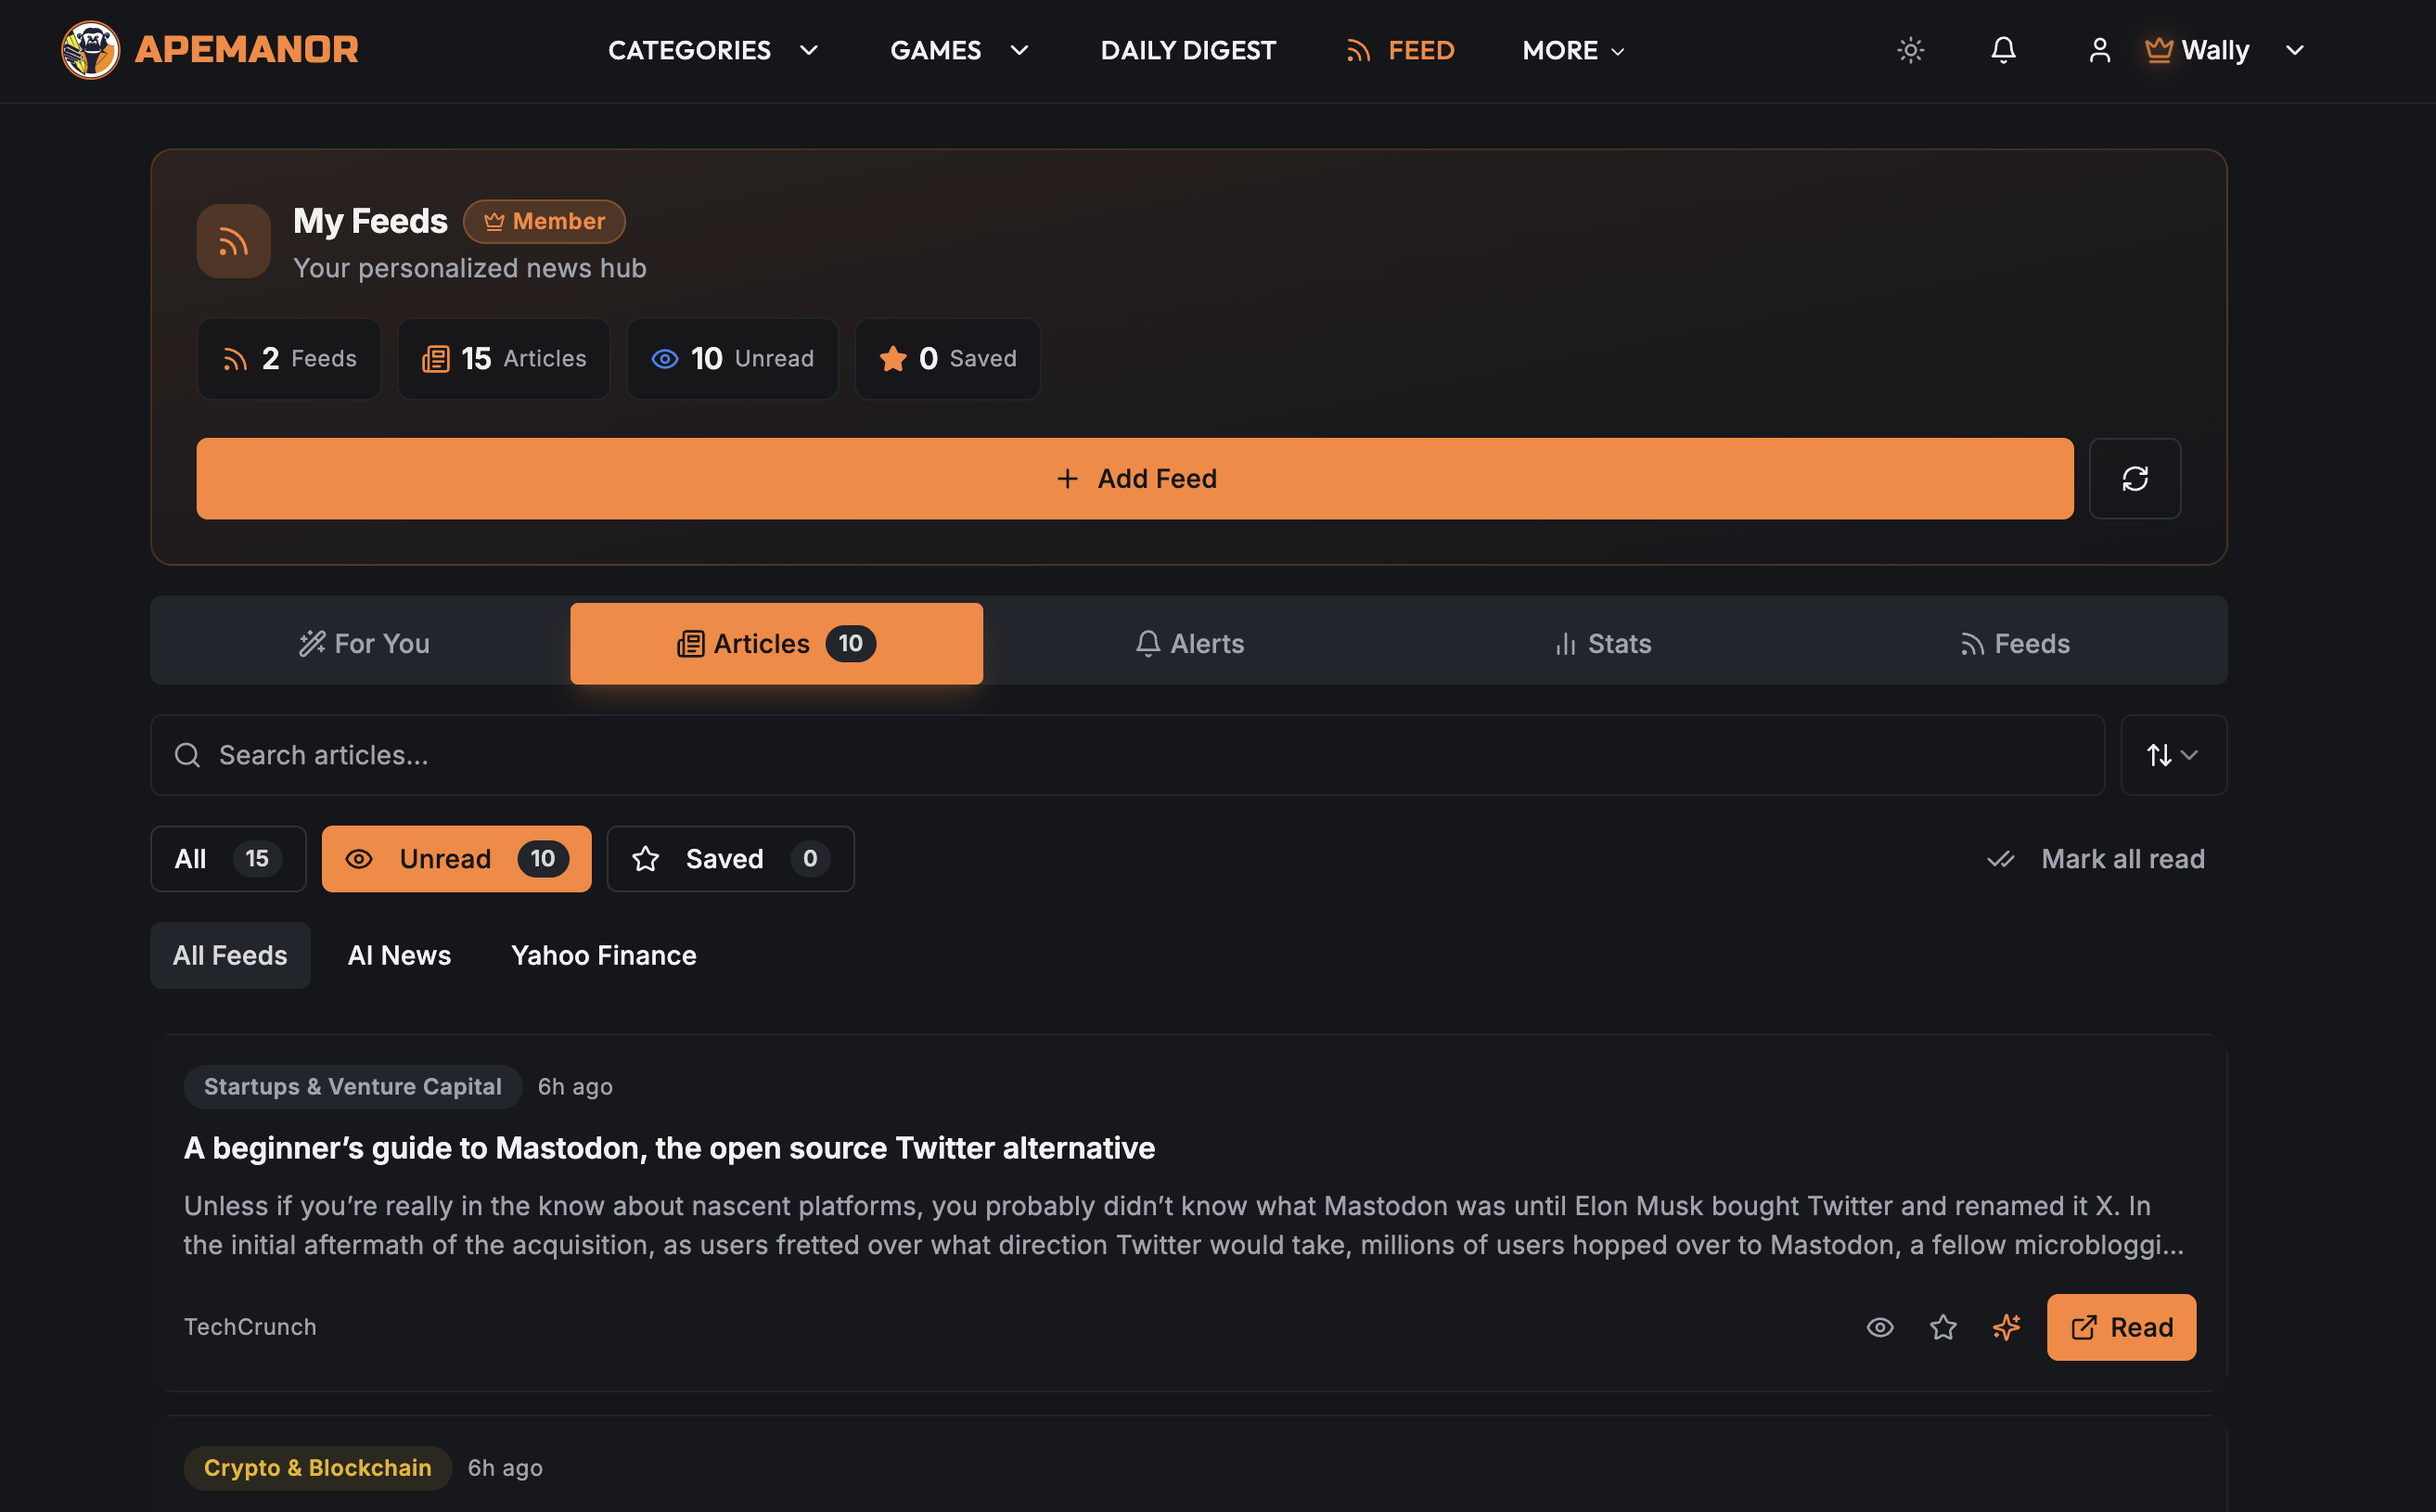
Task: Click the My Feeds RSS icon tile
Action: (233, 241)
